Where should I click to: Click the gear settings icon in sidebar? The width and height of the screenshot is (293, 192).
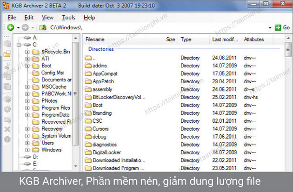coord(7,109)
